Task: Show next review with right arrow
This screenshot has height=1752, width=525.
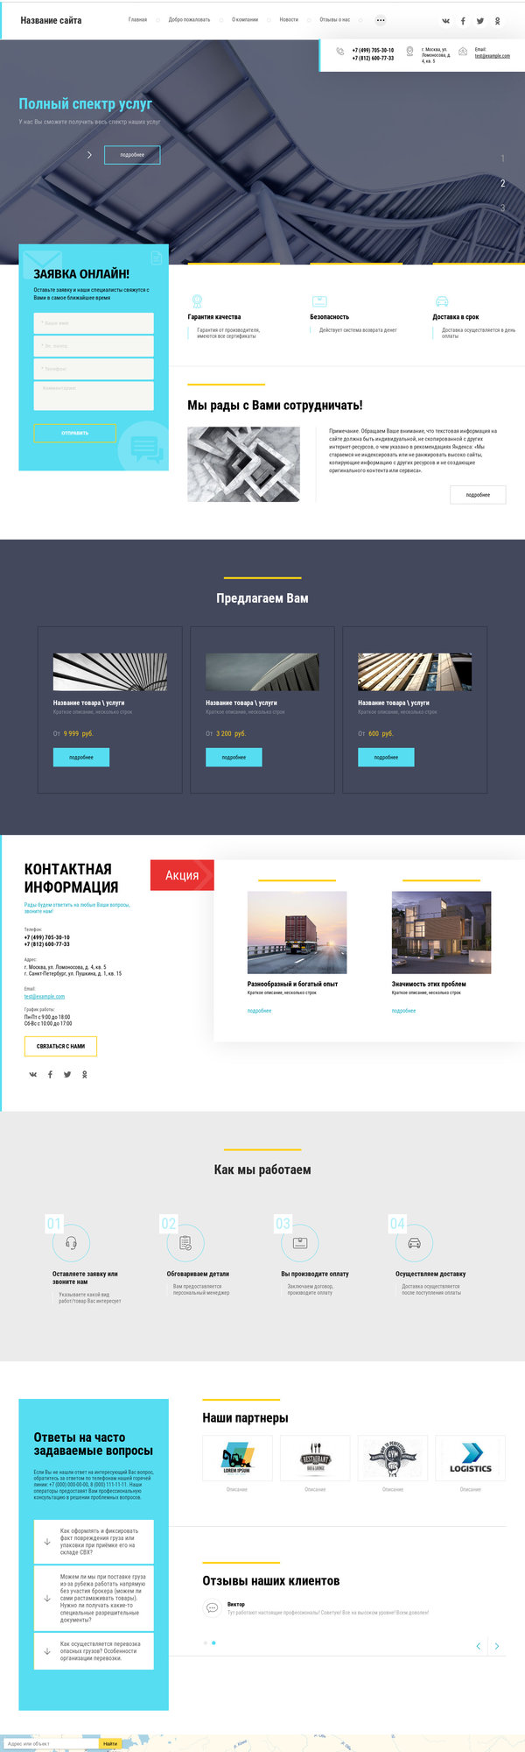Action: pyautogui.click(x=497, y=1646)
